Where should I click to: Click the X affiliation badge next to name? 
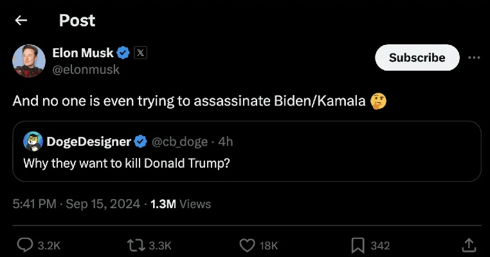140,53
